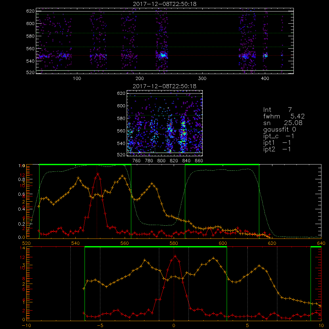Click the right thick green bar atop profile plot
Screen dimensions: 329x329
click(222, 165)
